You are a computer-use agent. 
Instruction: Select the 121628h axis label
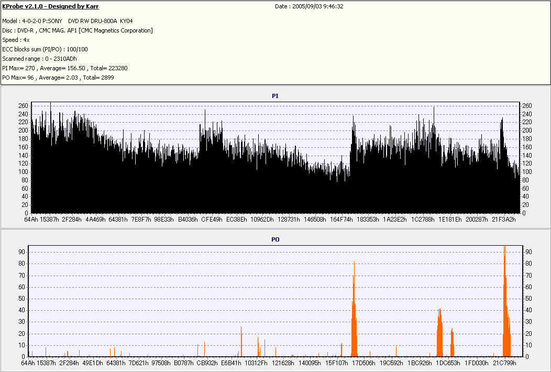point(283,363)
